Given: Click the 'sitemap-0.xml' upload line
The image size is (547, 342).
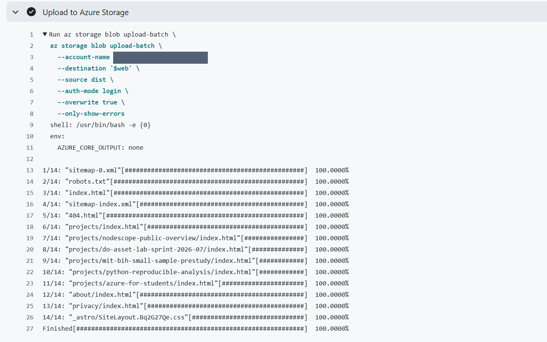Looking at the screenshot, I should [x=196, y=170].
